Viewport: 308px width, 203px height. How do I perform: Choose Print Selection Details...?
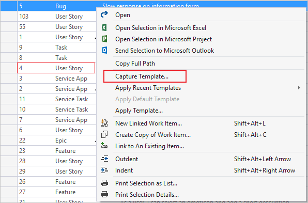tap(202, 195)
